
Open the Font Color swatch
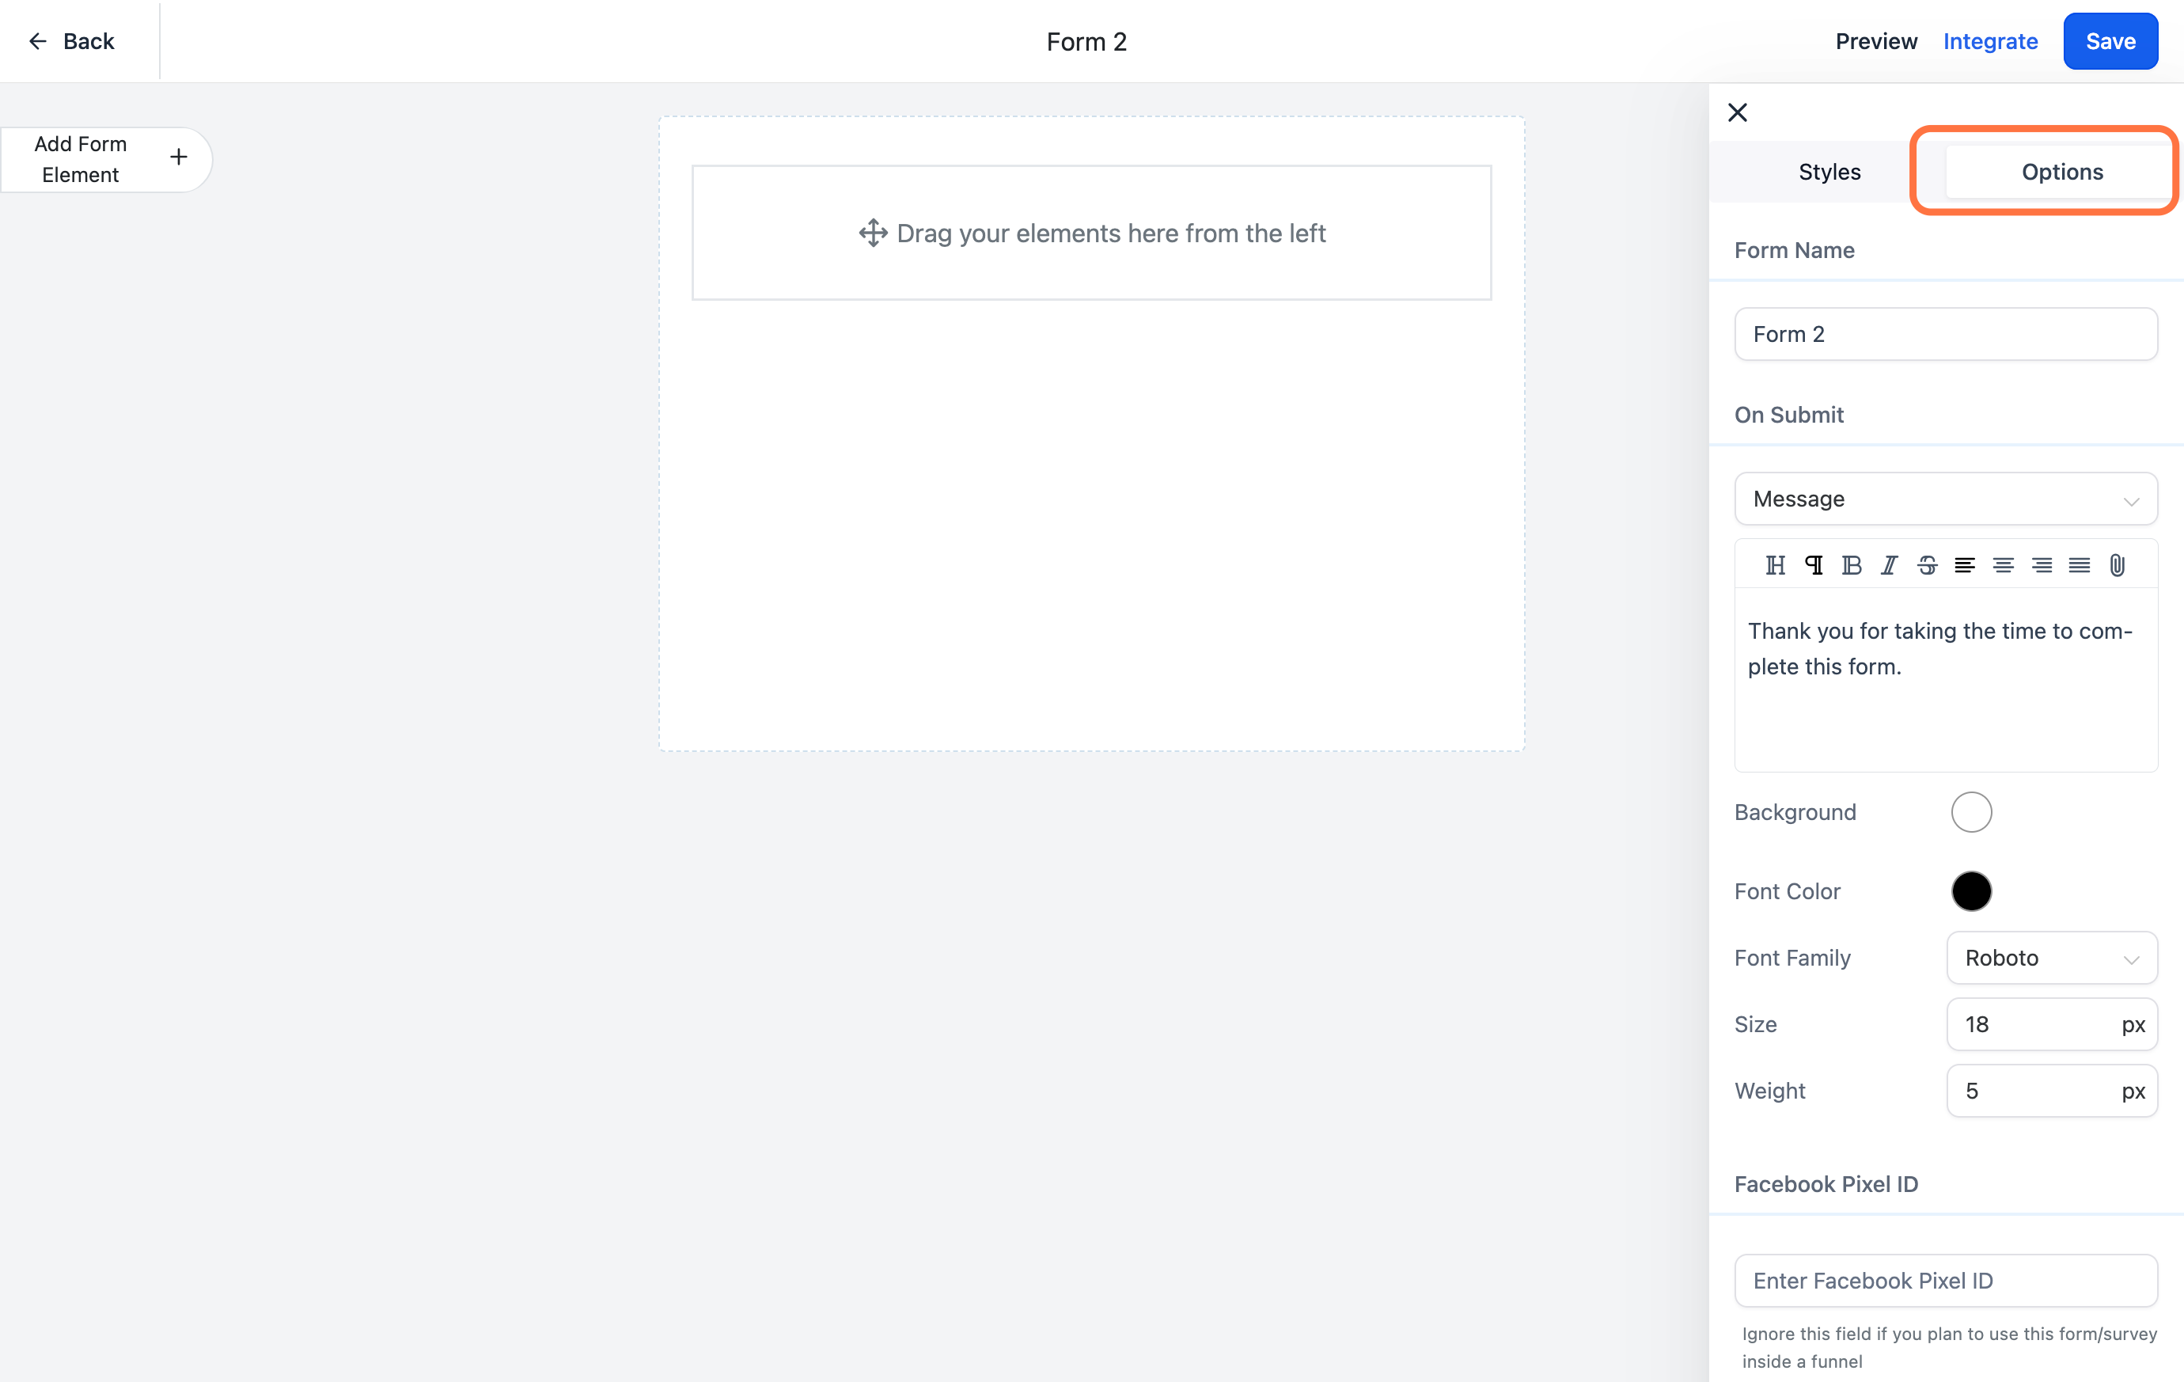click(1971, 891)
